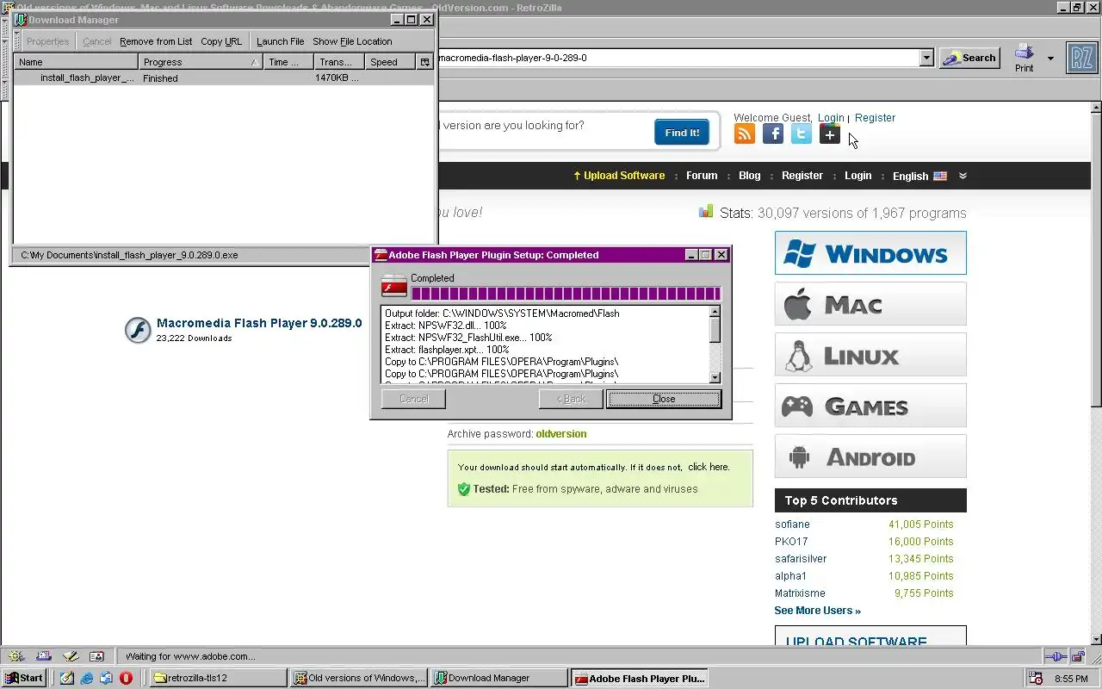Click the RetroZilla RZ throbber logo
1102x689 pixels.
(1081, 58)
